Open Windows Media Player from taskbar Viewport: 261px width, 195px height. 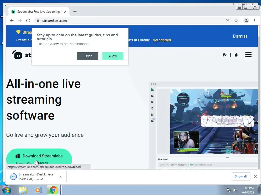coord(38,190)
